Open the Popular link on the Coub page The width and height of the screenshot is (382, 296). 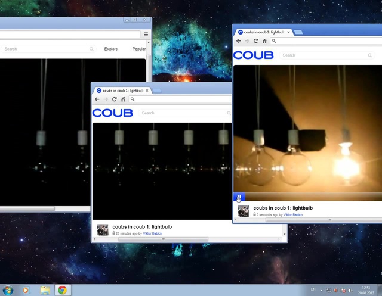(138, 49)
